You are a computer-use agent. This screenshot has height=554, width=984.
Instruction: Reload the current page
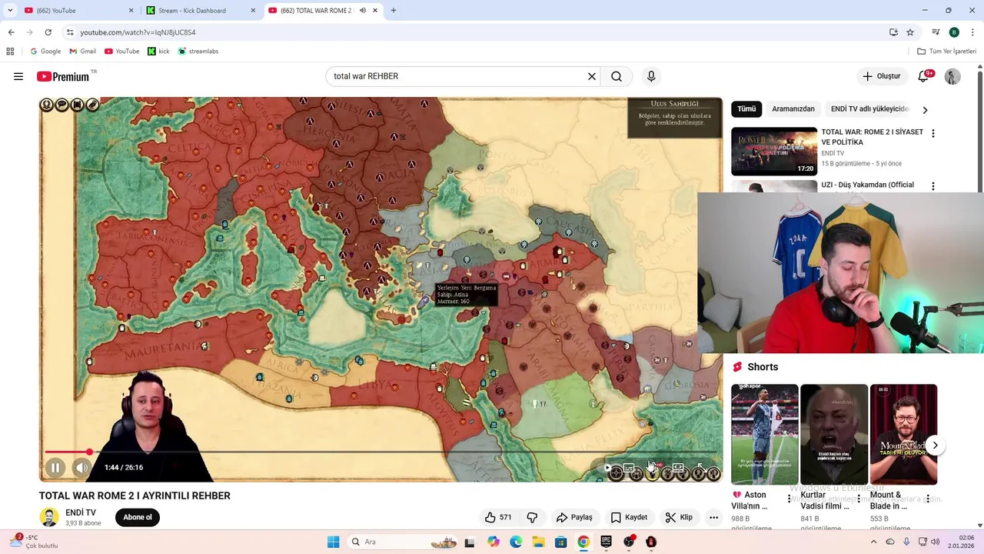coord(48,32)
